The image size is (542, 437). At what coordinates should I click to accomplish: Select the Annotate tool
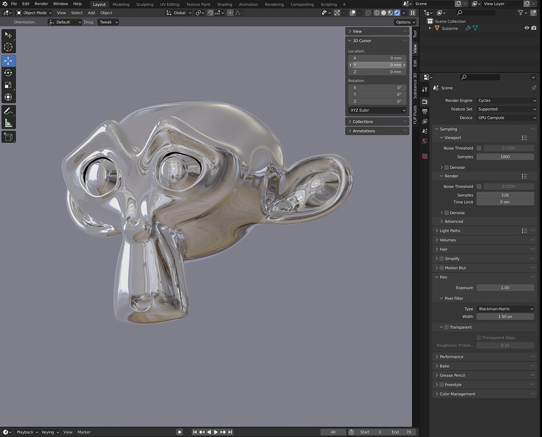(8, 111)
